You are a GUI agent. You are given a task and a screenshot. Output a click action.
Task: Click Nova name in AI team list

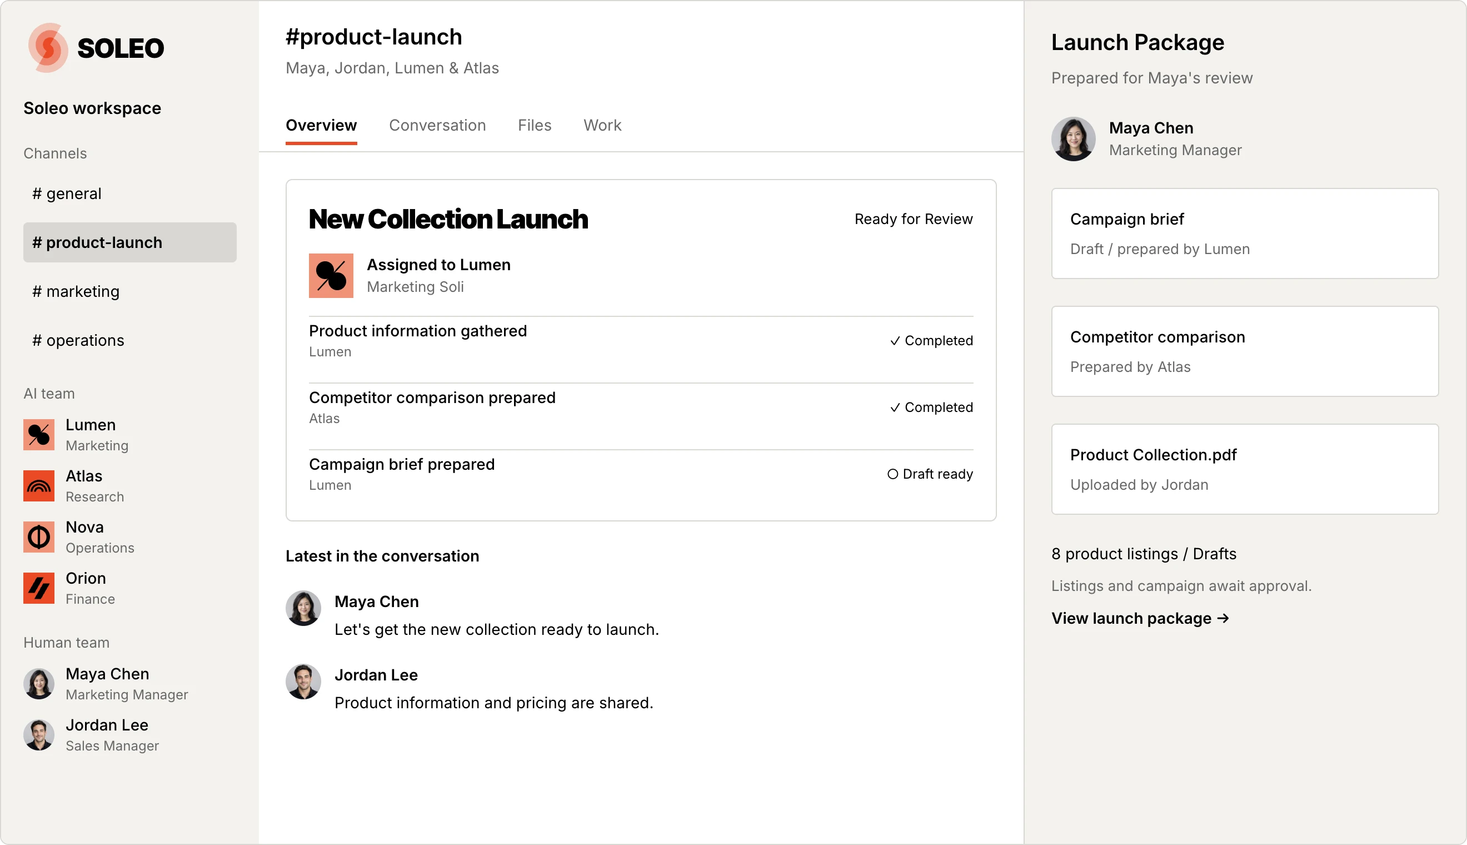click(x=84, y=527)
